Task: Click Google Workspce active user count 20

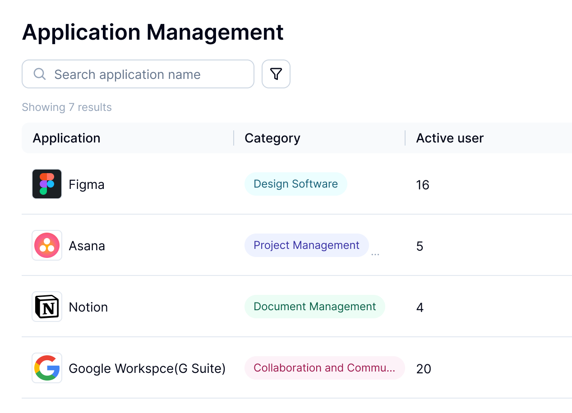Action: (x=424, y=369)
